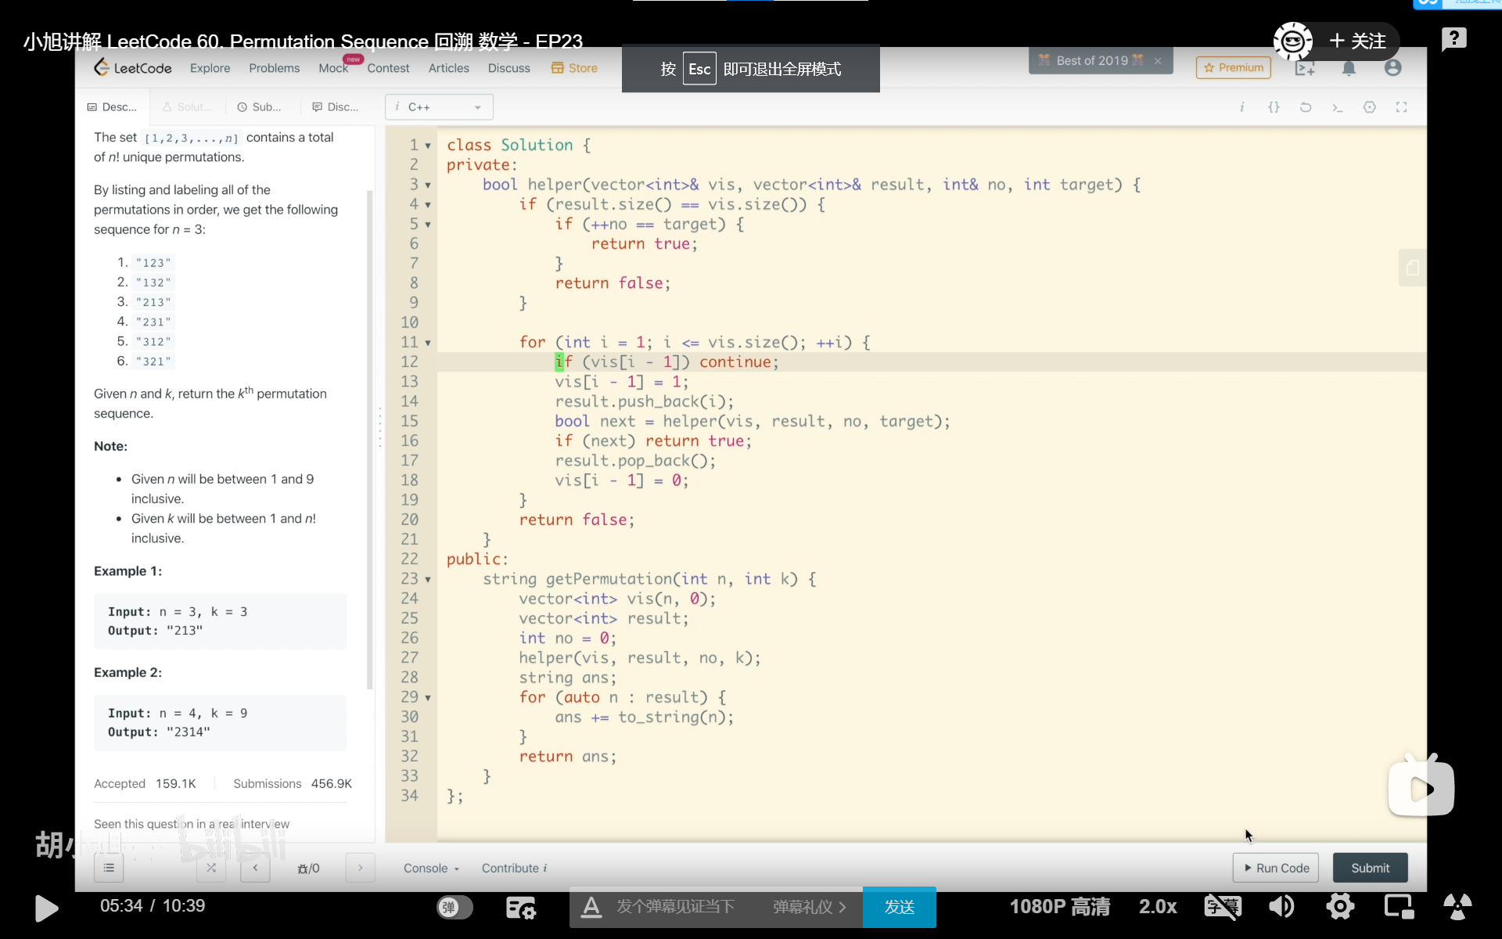Expand the C++ language dropdown
Screen dimensions: 1502x939
pyautogui.click(x=439, y=107)
